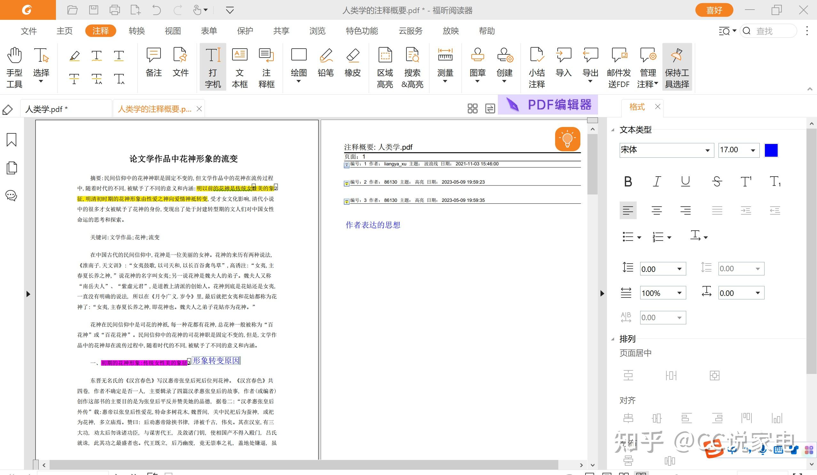Select the Text Box tool (文本框)
The height and width of the screenshot is (475, 817).
click(x=240, y=67)
